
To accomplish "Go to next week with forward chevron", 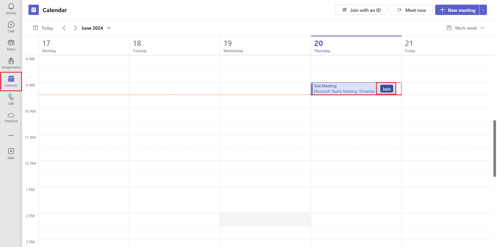I will (75, 28).
